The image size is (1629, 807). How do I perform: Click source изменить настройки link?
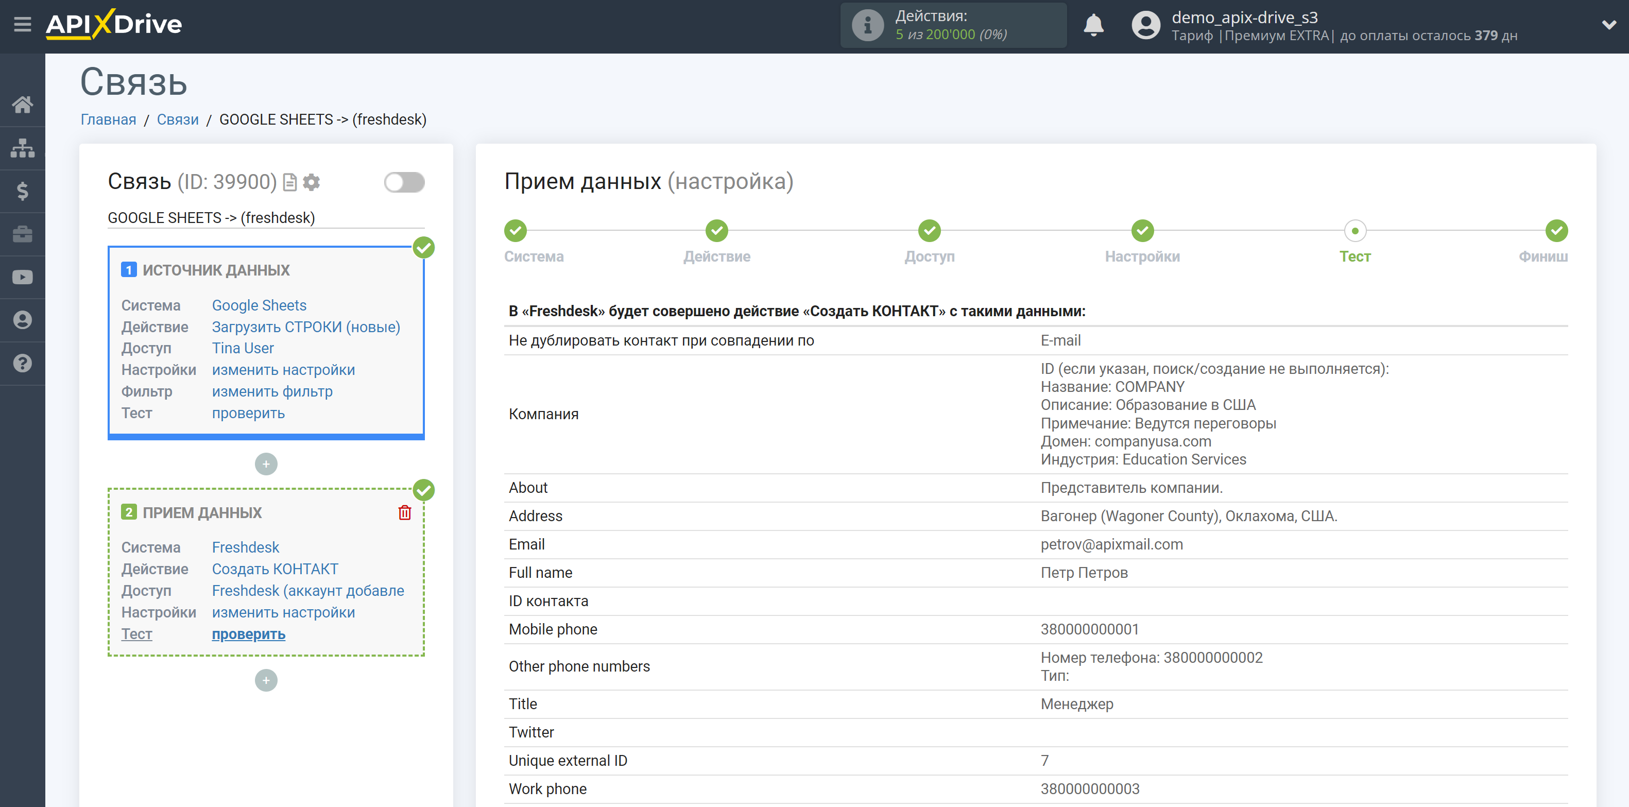click(x=283, y=370)
